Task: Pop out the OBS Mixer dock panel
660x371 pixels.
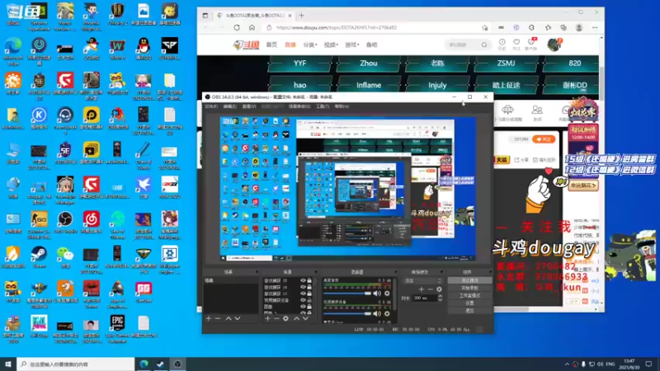Action: point(394,272)
